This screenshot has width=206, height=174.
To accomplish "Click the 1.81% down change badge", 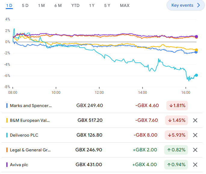I will [x=177, y=106].
